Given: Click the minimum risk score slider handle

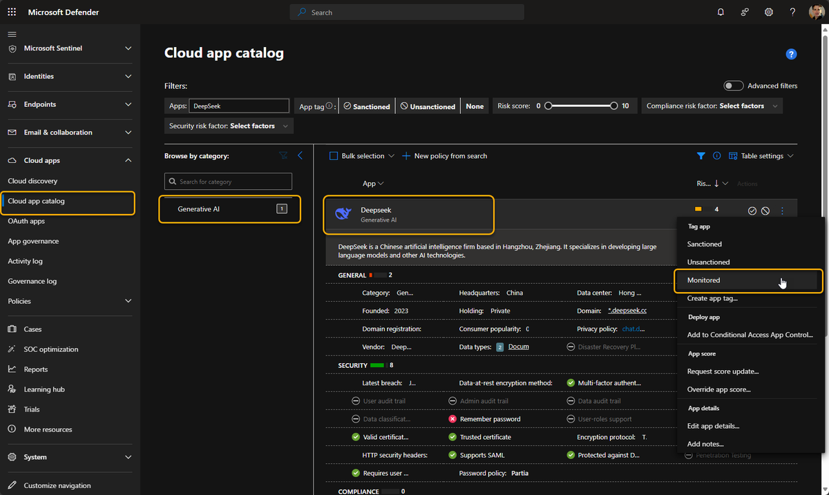Looking at the screenshot, I should [x=548, y=106].
